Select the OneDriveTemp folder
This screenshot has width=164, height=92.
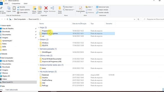click(77, 80)
